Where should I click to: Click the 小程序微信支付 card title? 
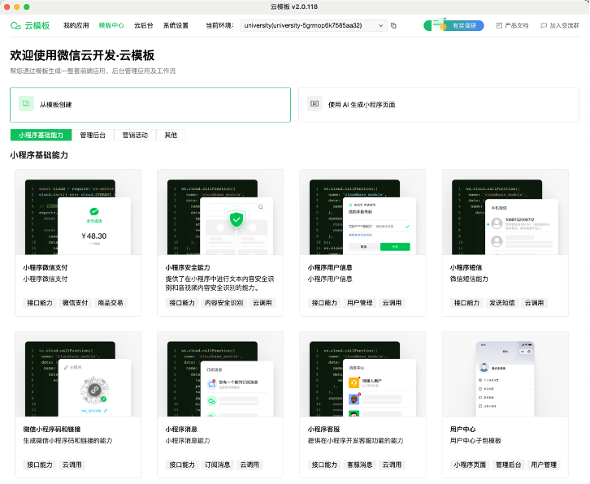tap(46, 267)
